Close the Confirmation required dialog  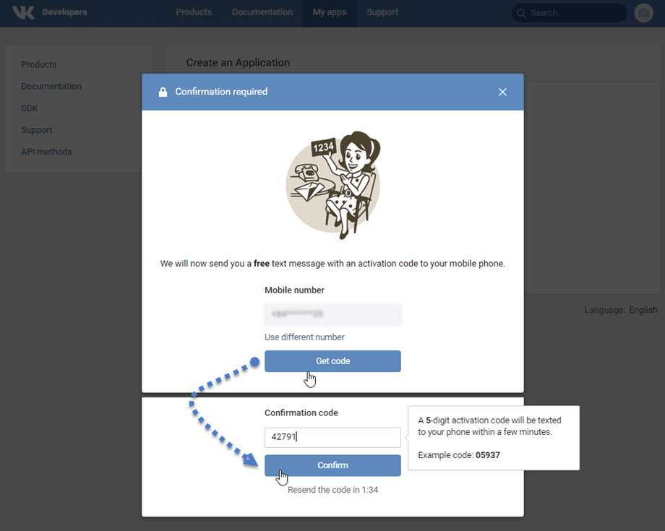point(502,92)
